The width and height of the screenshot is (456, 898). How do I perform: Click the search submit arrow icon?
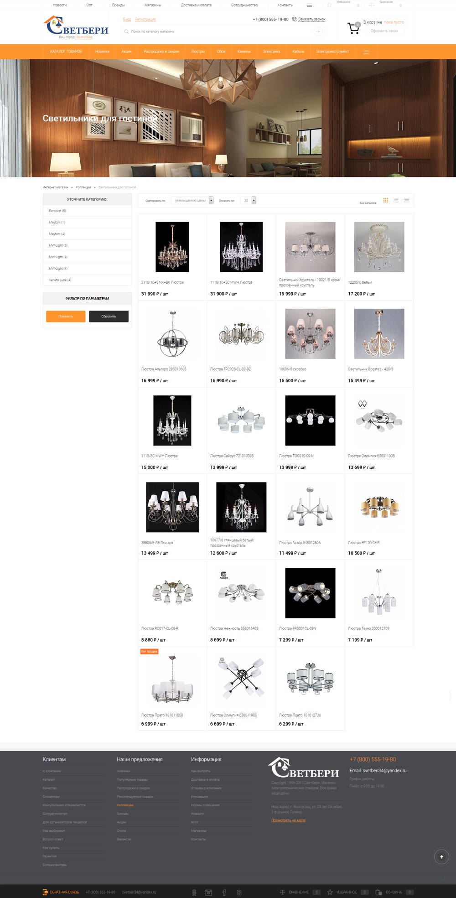(x=318, y=31)
